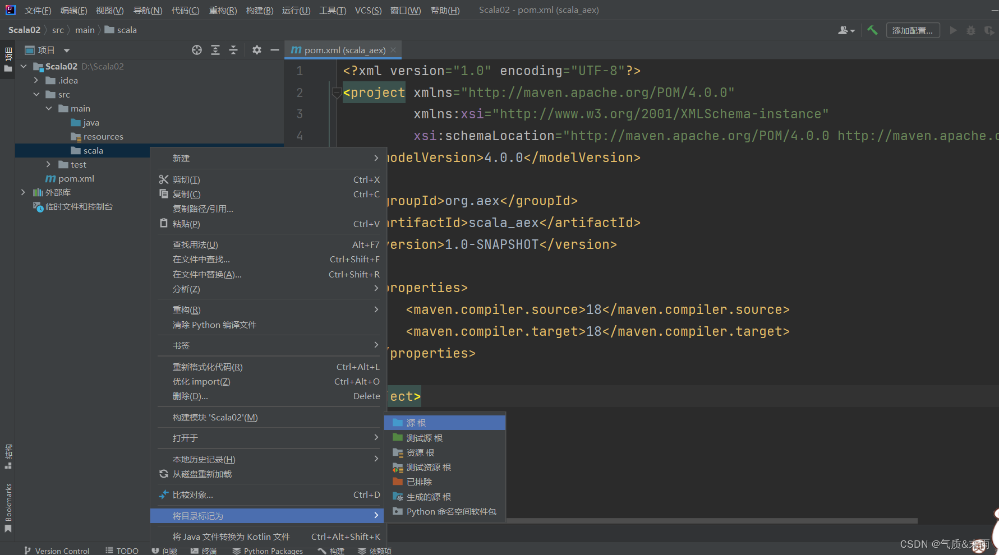Select the Test Resources Root icon
Viewport: 999px width, 555px height.
point(398,467)
